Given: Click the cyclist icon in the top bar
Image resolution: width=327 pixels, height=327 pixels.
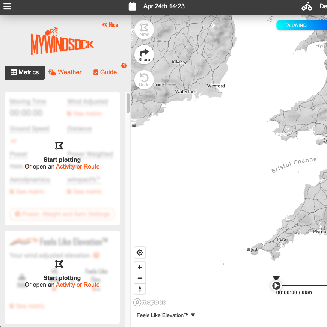Looking at the screenshot, I should (307, 6).
